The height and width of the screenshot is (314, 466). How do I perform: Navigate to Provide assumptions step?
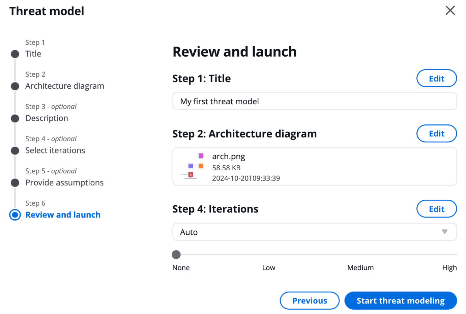click(x=64, y=183)
